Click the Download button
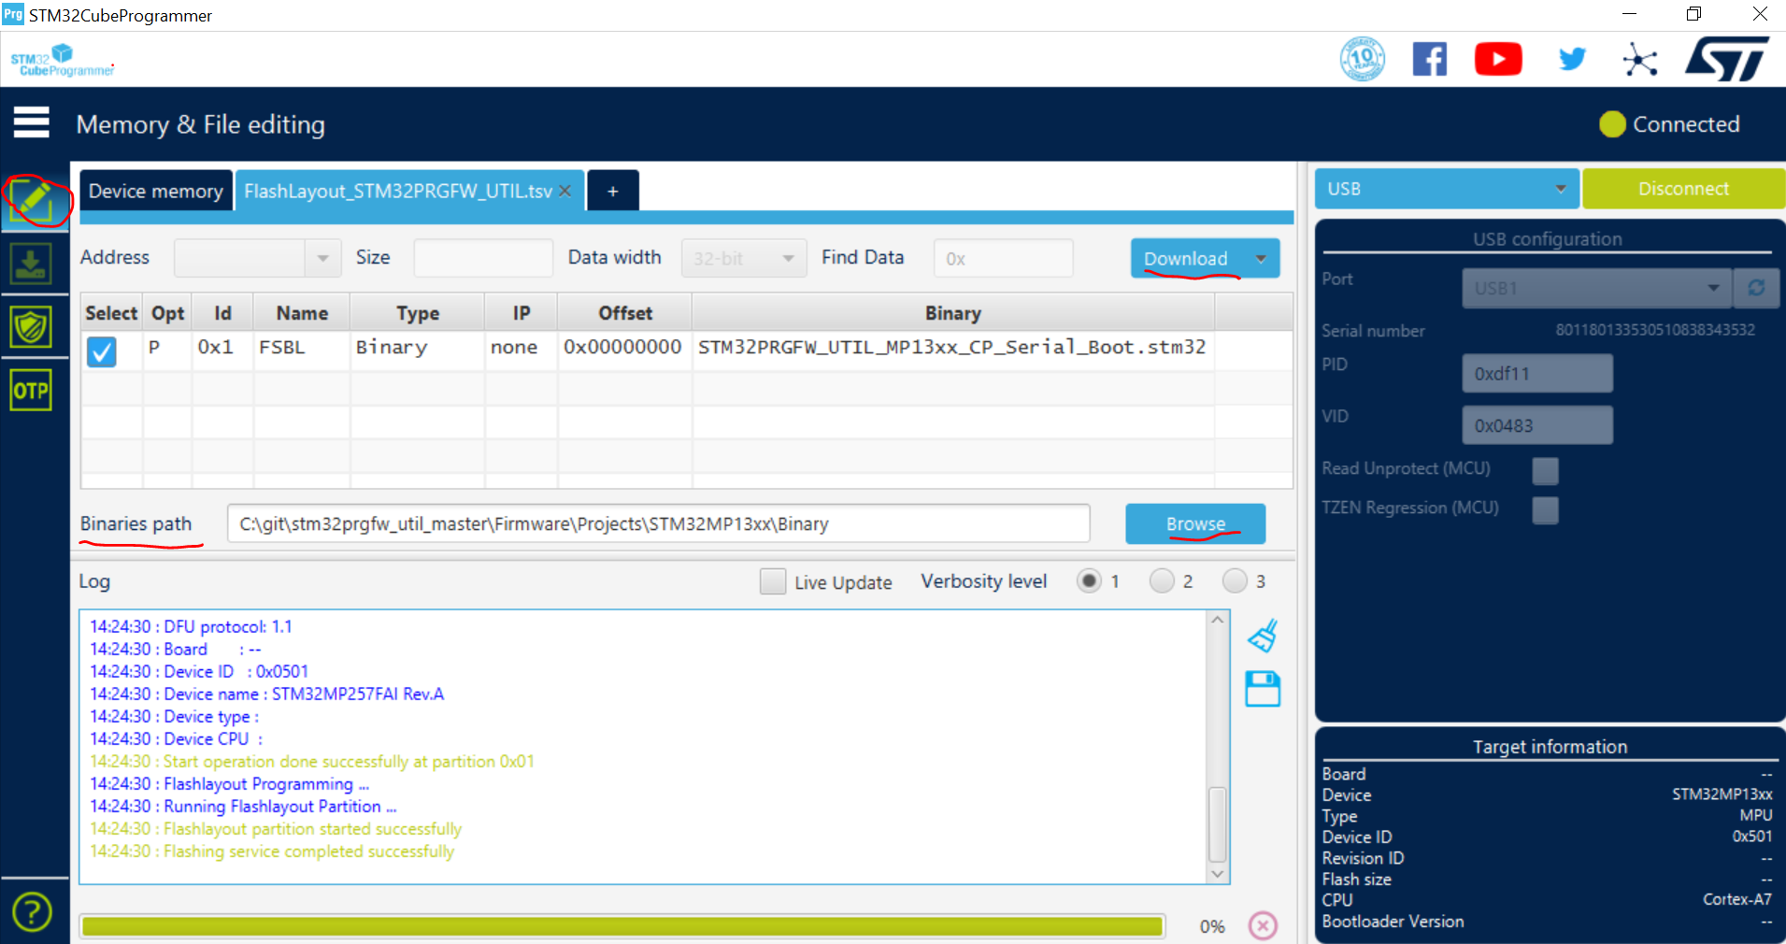 click(1186, 259)
